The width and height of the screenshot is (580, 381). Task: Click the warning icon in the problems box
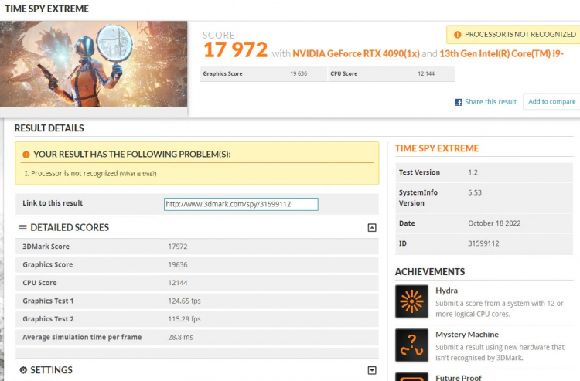click(x=27, y=155)
